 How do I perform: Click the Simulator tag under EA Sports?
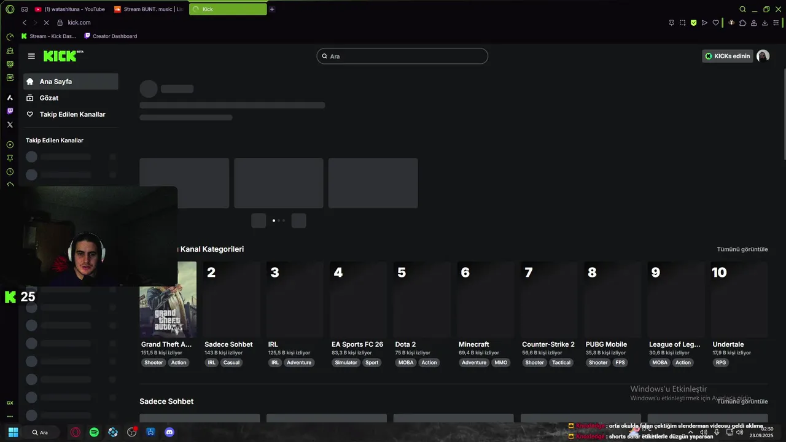(346, 363)
